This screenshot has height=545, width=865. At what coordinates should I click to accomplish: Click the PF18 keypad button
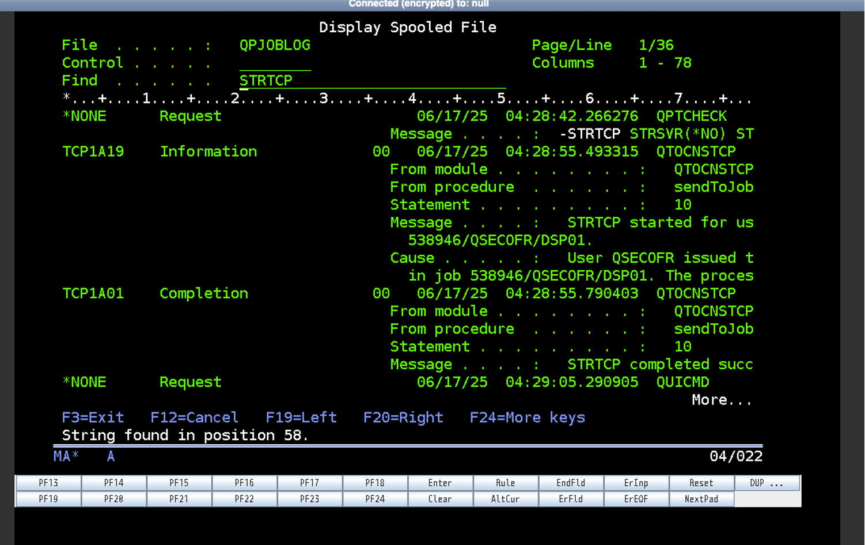(375, 483)
